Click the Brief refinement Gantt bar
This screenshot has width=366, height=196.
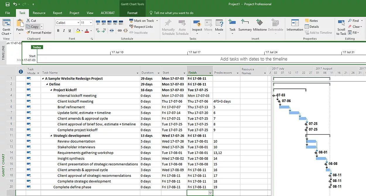coord(284,107)
